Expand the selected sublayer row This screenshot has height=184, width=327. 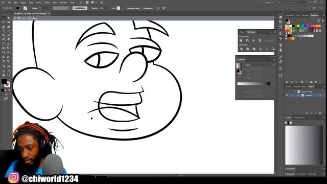point(298,96)
